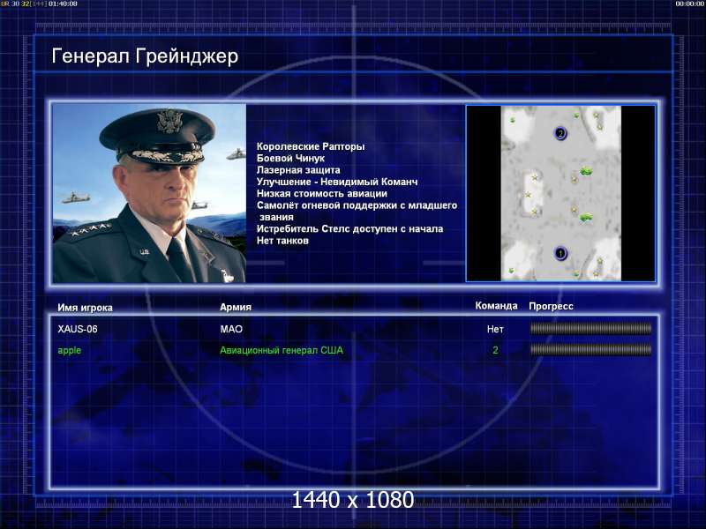This screenshot has height=529, width=706.
Task: Click the progress bar in apple row
Action: tap(590, 349)
